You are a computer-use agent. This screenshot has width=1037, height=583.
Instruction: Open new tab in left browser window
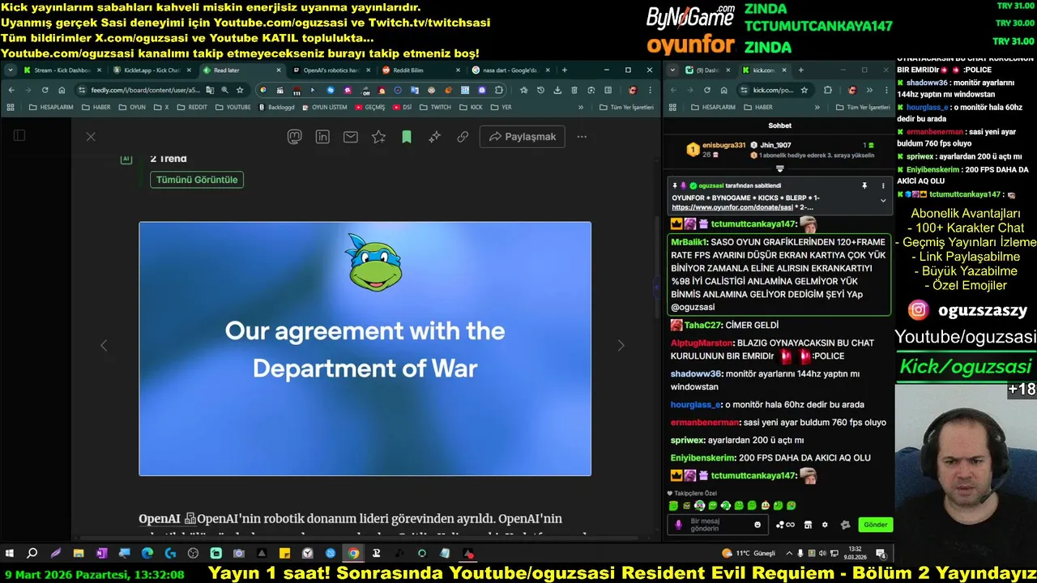(x=564, y=70)
